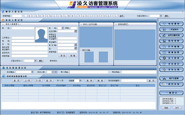
Task: Click the 带入物品 items brought in field
Action: pos(89,72)
